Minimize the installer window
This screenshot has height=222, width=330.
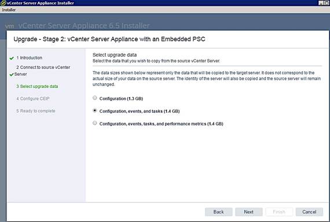pos(321,3)
